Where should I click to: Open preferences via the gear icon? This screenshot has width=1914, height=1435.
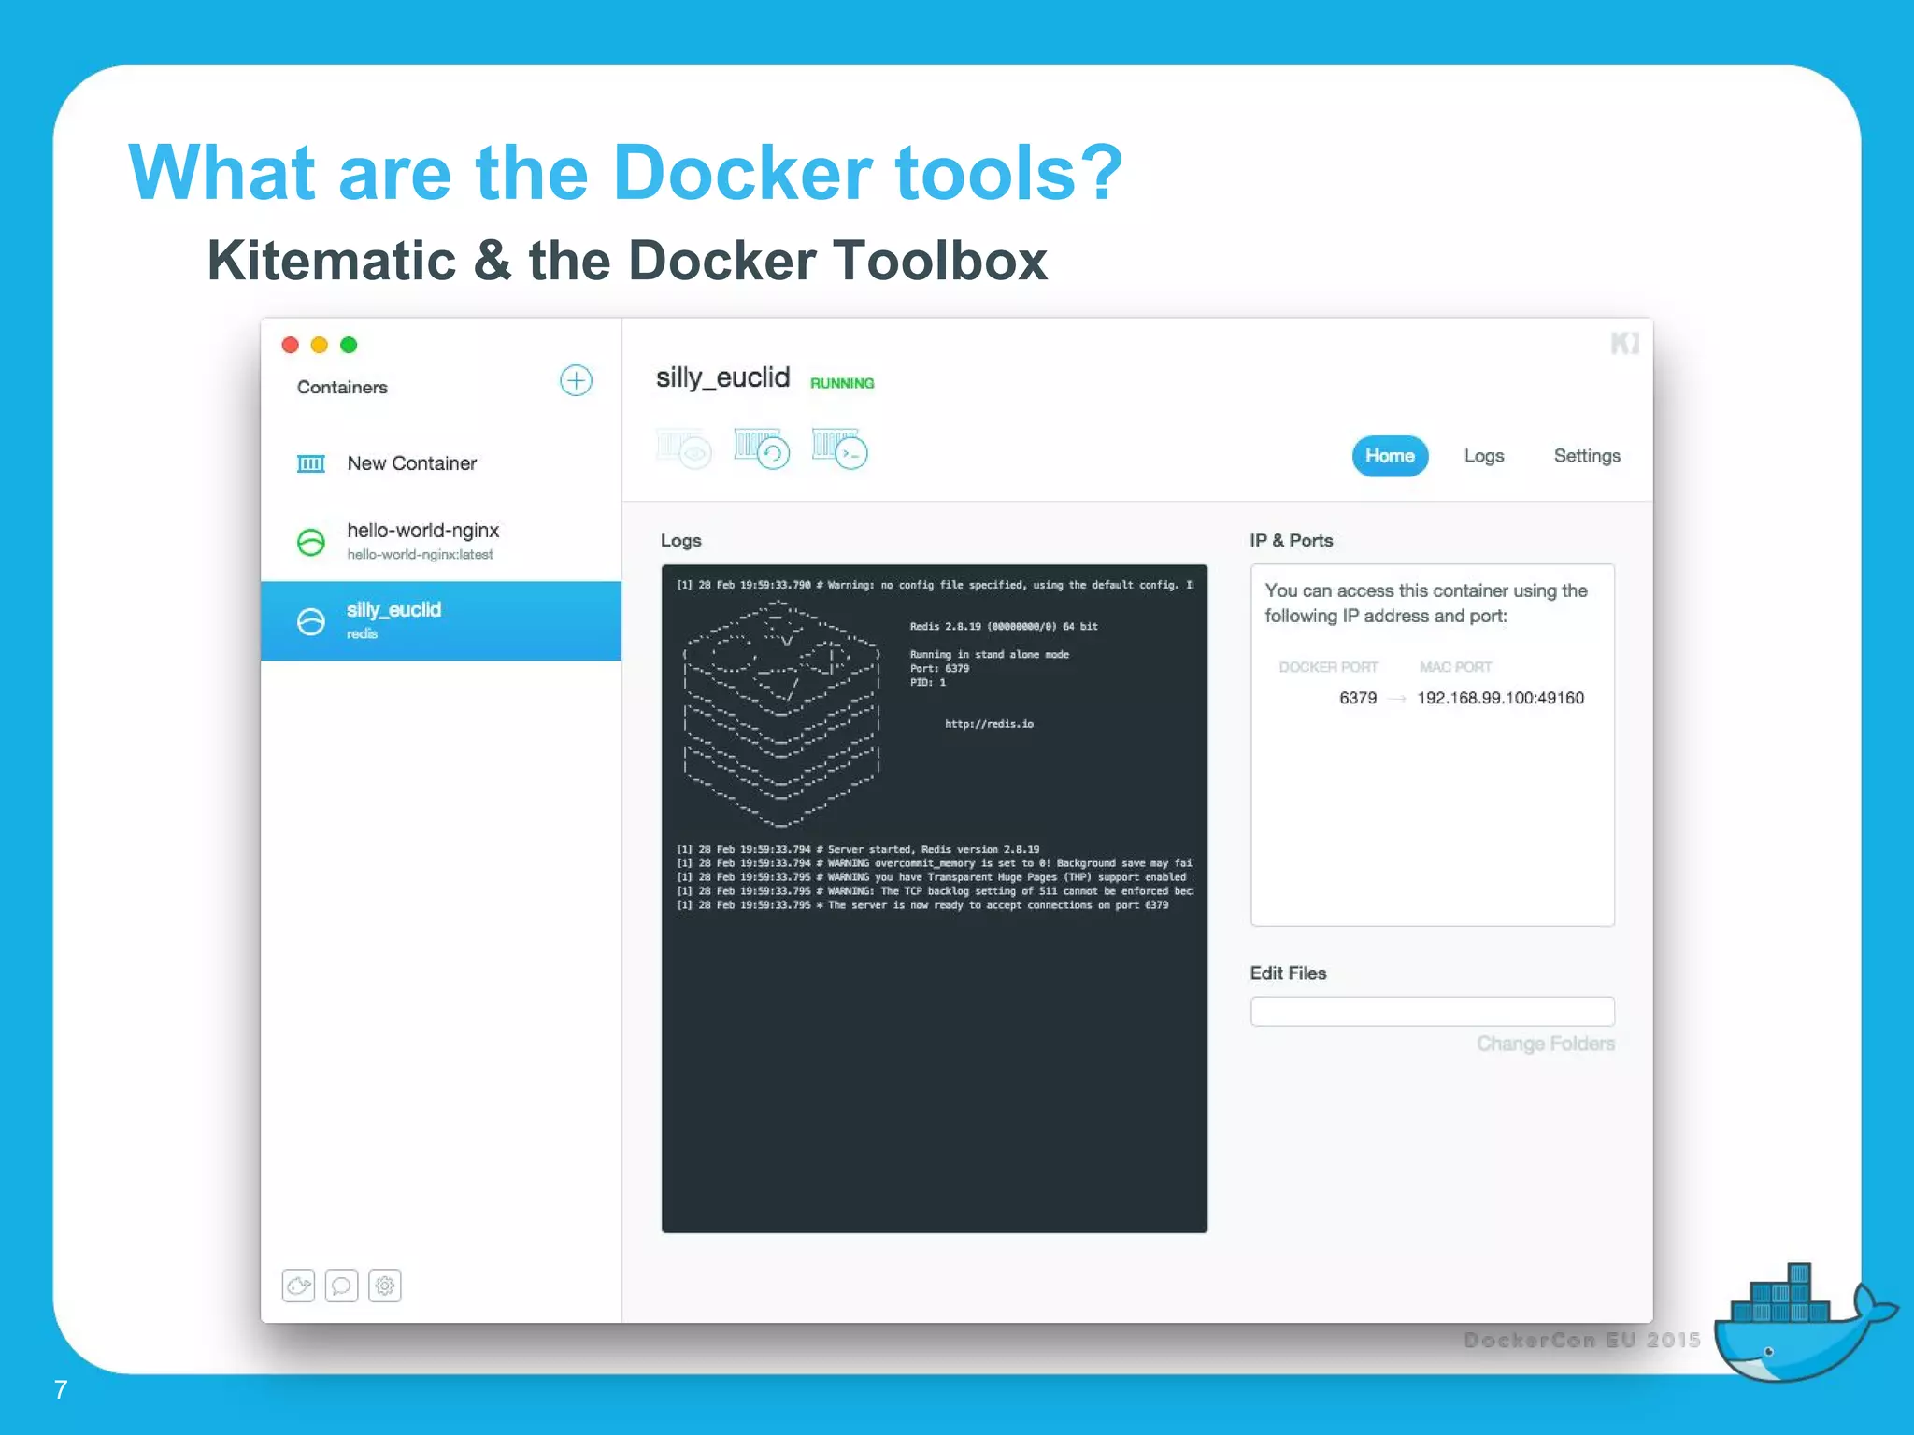pyautogui.click(x=384, y=1286)
